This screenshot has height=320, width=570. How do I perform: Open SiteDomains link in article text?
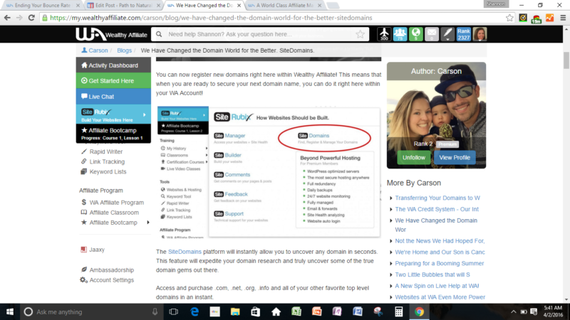(185, 252)
